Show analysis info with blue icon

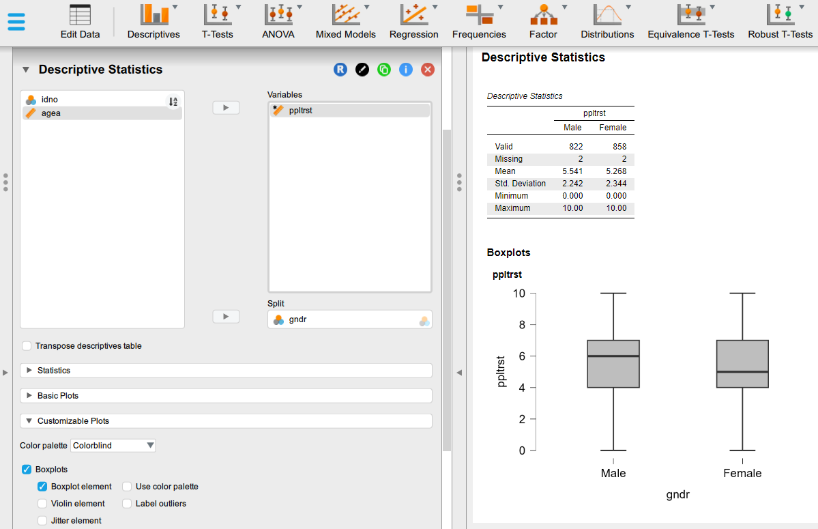406,70
